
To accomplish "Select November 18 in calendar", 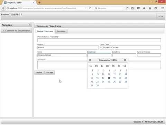I will (109, 78).
